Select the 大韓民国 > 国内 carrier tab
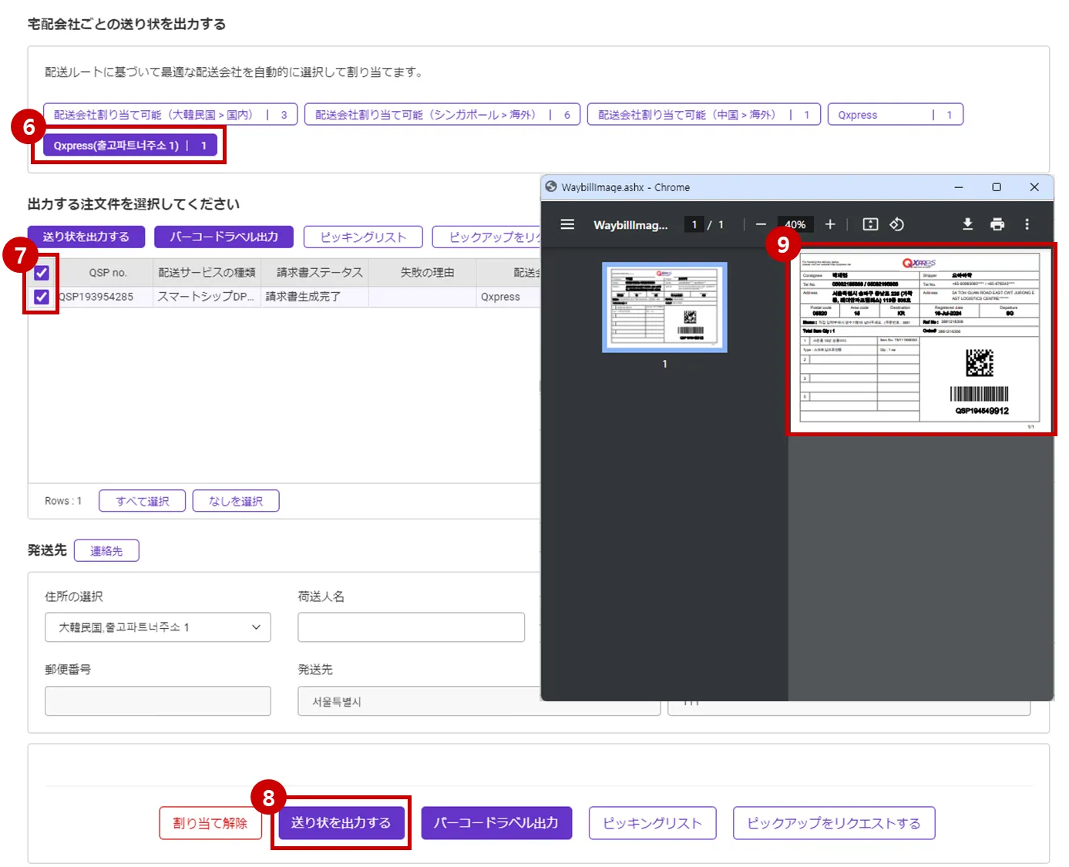 click(x=170, y=115)
